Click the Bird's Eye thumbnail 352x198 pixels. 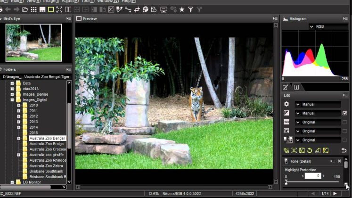click(x=33, y=42)
